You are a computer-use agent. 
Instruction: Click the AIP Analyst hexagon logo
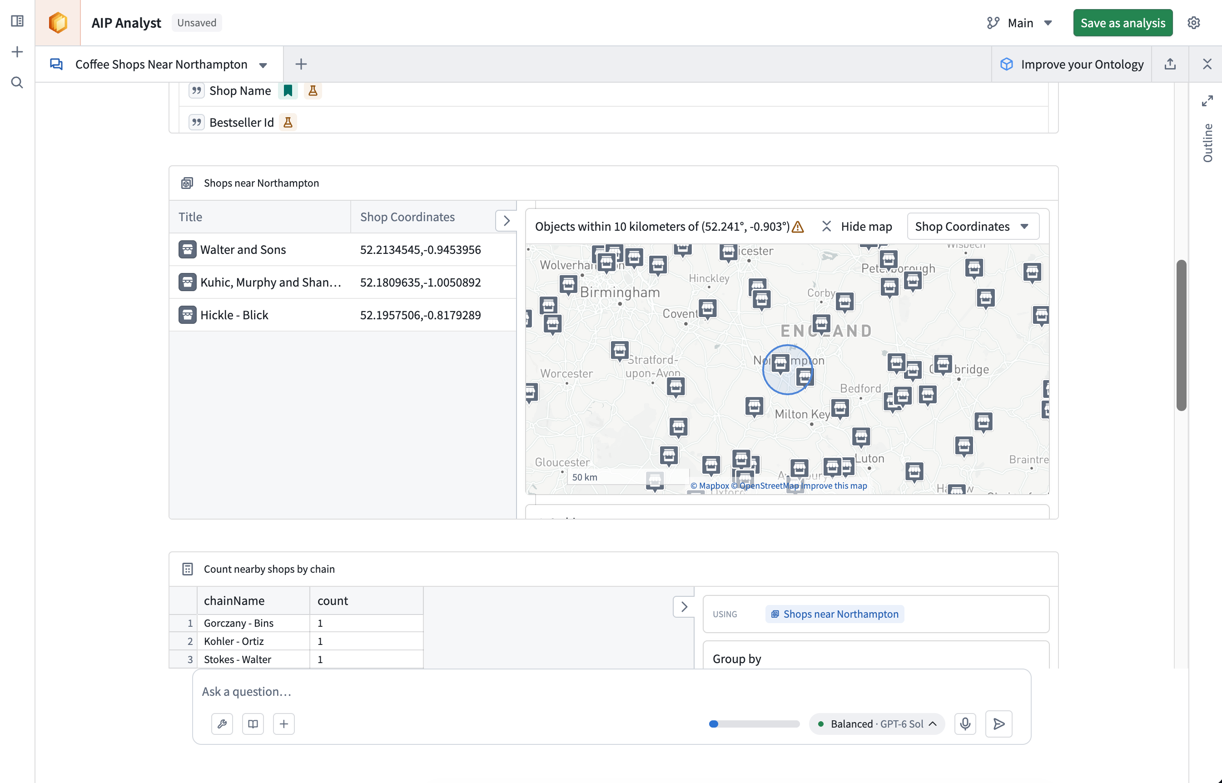pos(58,23)
